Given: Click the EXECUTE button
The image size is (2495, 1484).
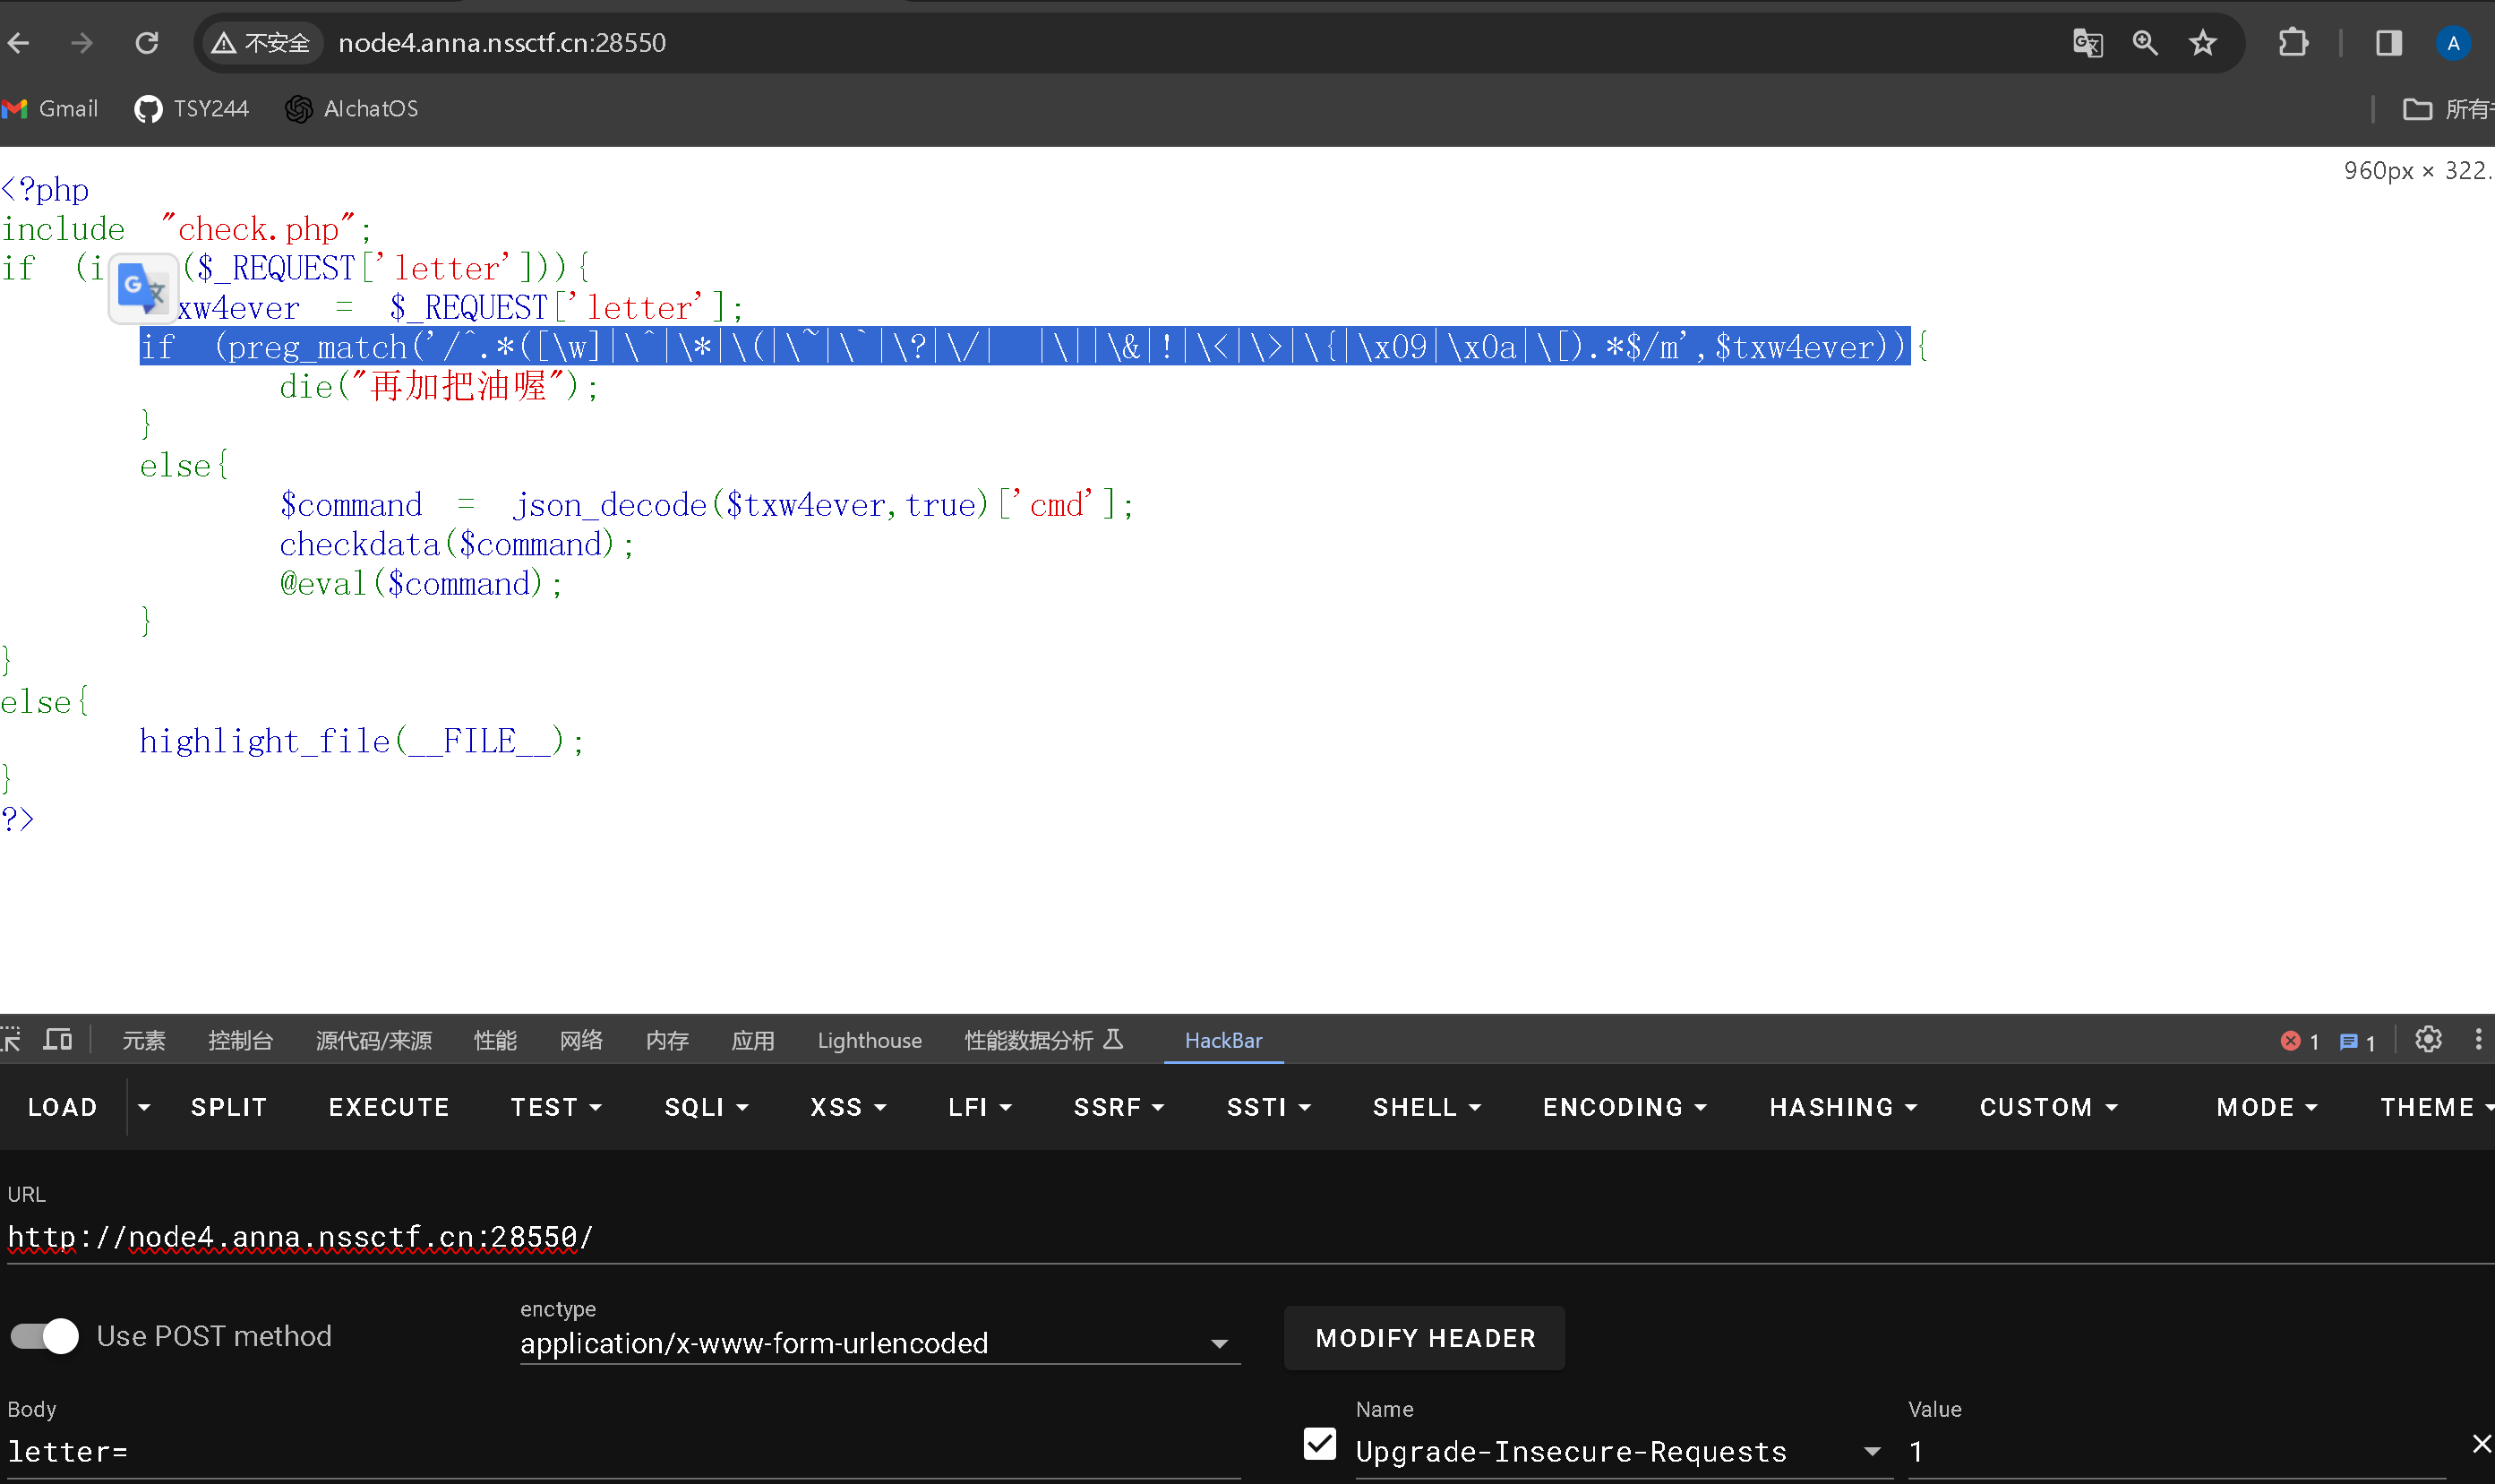Looking at the screenshot, I should pos(389,1107).
